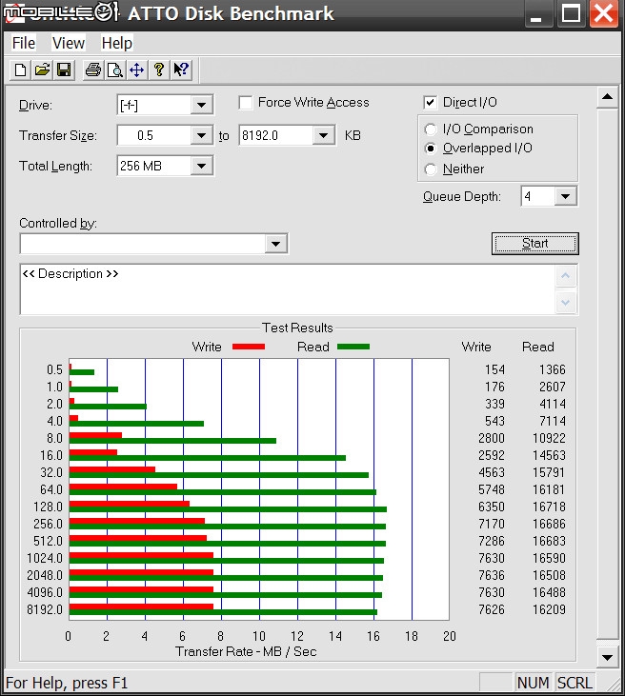625x696 pixels.
Task: Open the Drive dropdown showing [-f-]
Action: (201, 105)
